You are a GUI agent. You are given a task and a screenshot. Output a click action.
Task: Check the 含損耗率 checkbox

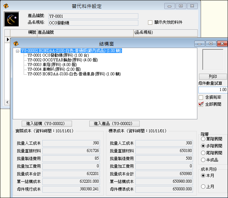201,97
